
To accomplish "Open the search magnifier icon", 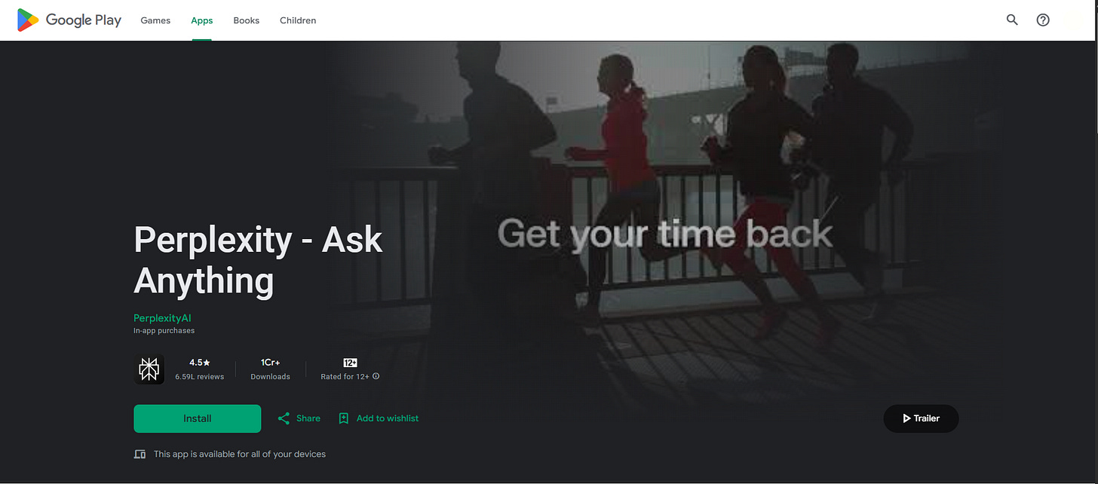I will [x=1013, y=20].
